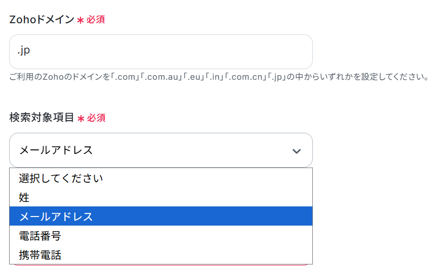446x270 pixels.
Task: Click the 必須 badge next to Zohoドメイン
Action: (x=96, y=20)
